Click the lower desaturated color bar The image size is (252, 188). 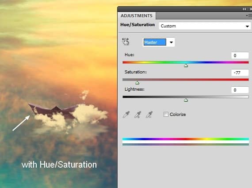point(186,145)
